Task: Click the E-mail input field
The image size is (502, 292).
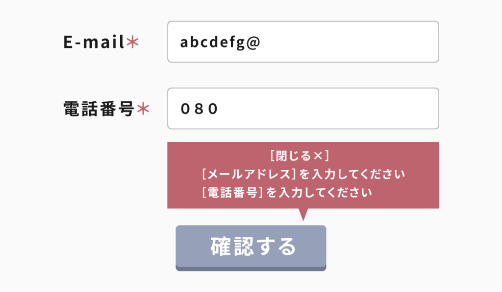Action: (x=303, y=42)
